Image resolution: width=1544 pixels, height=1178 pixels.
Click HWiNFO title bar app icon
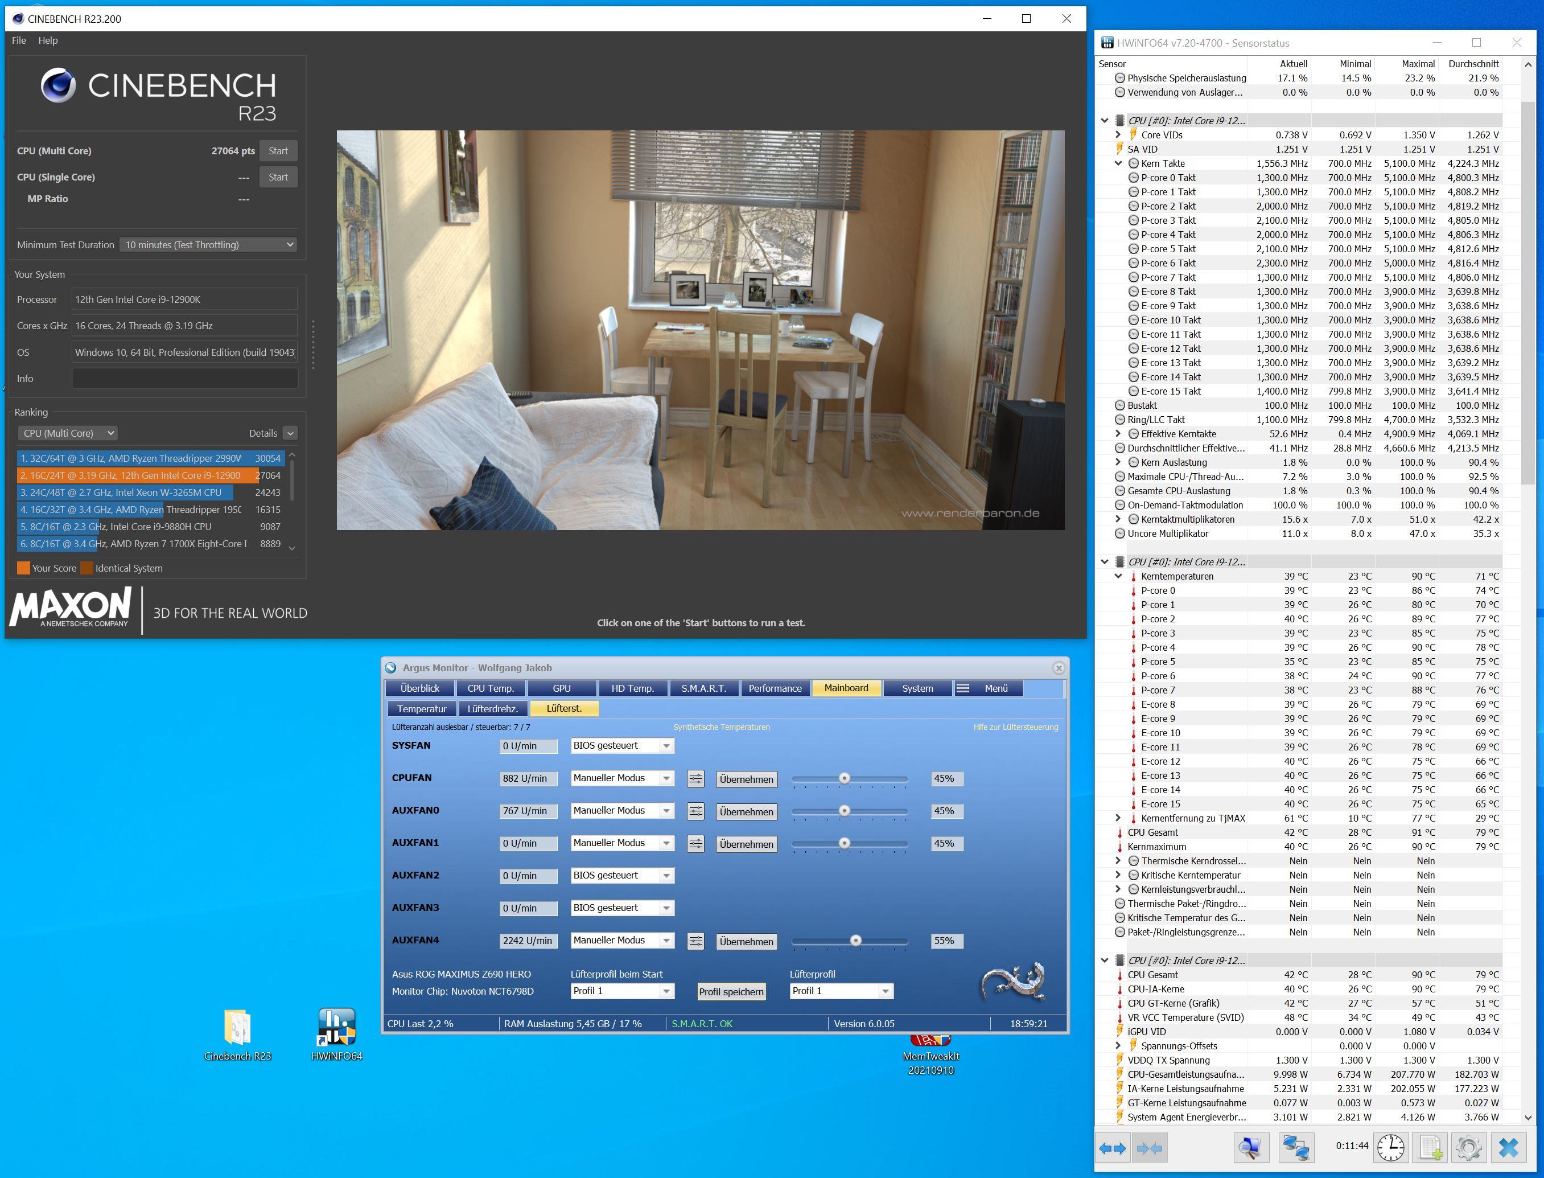1107,43
